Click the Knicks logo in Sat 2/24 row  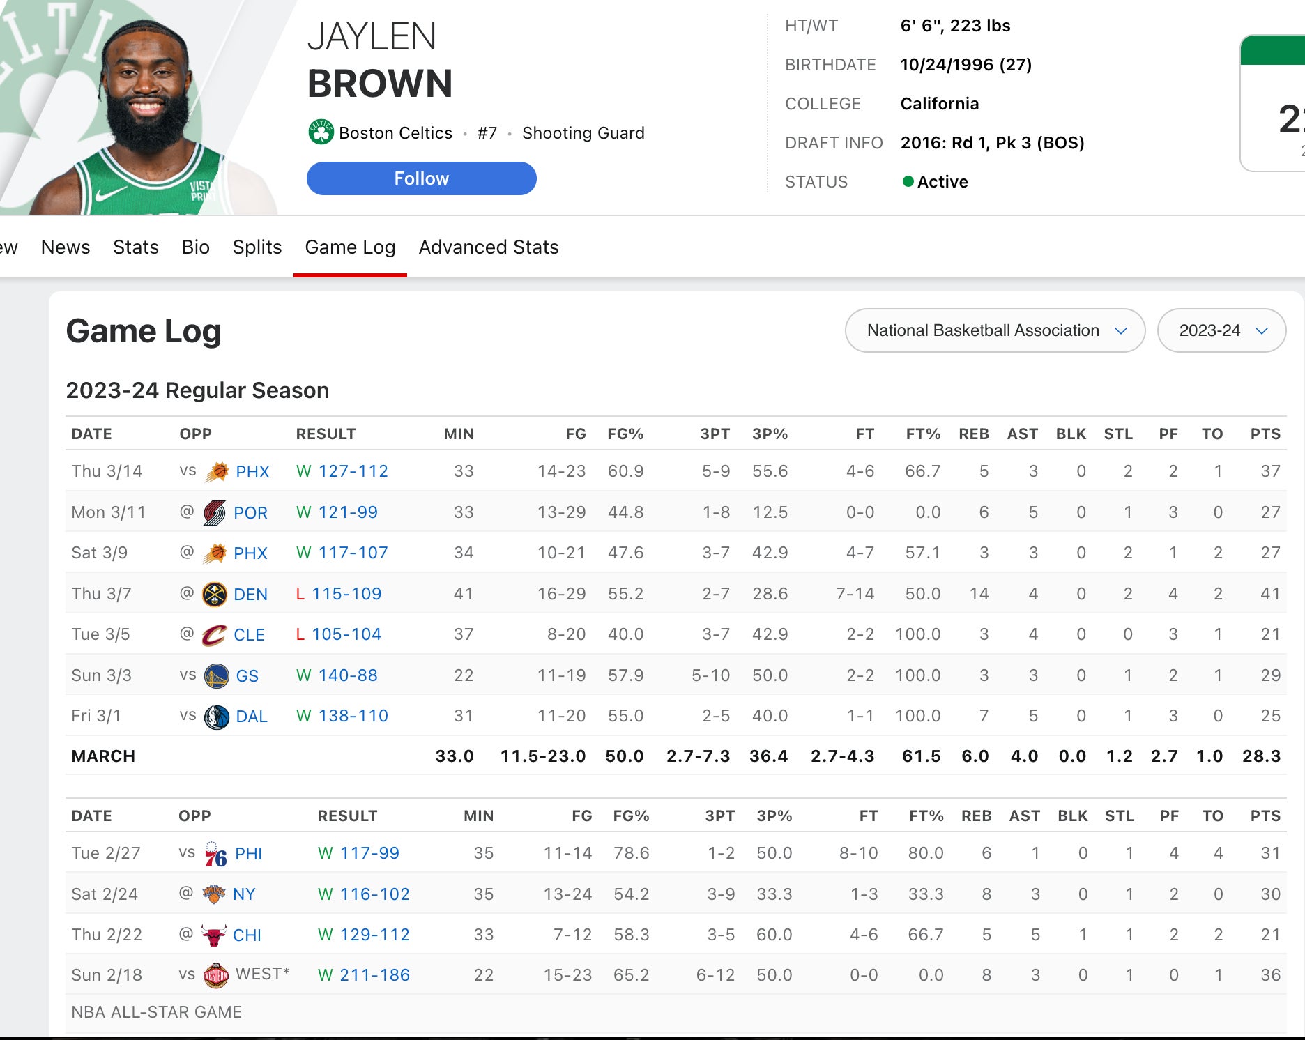click(x=214, y=894)
